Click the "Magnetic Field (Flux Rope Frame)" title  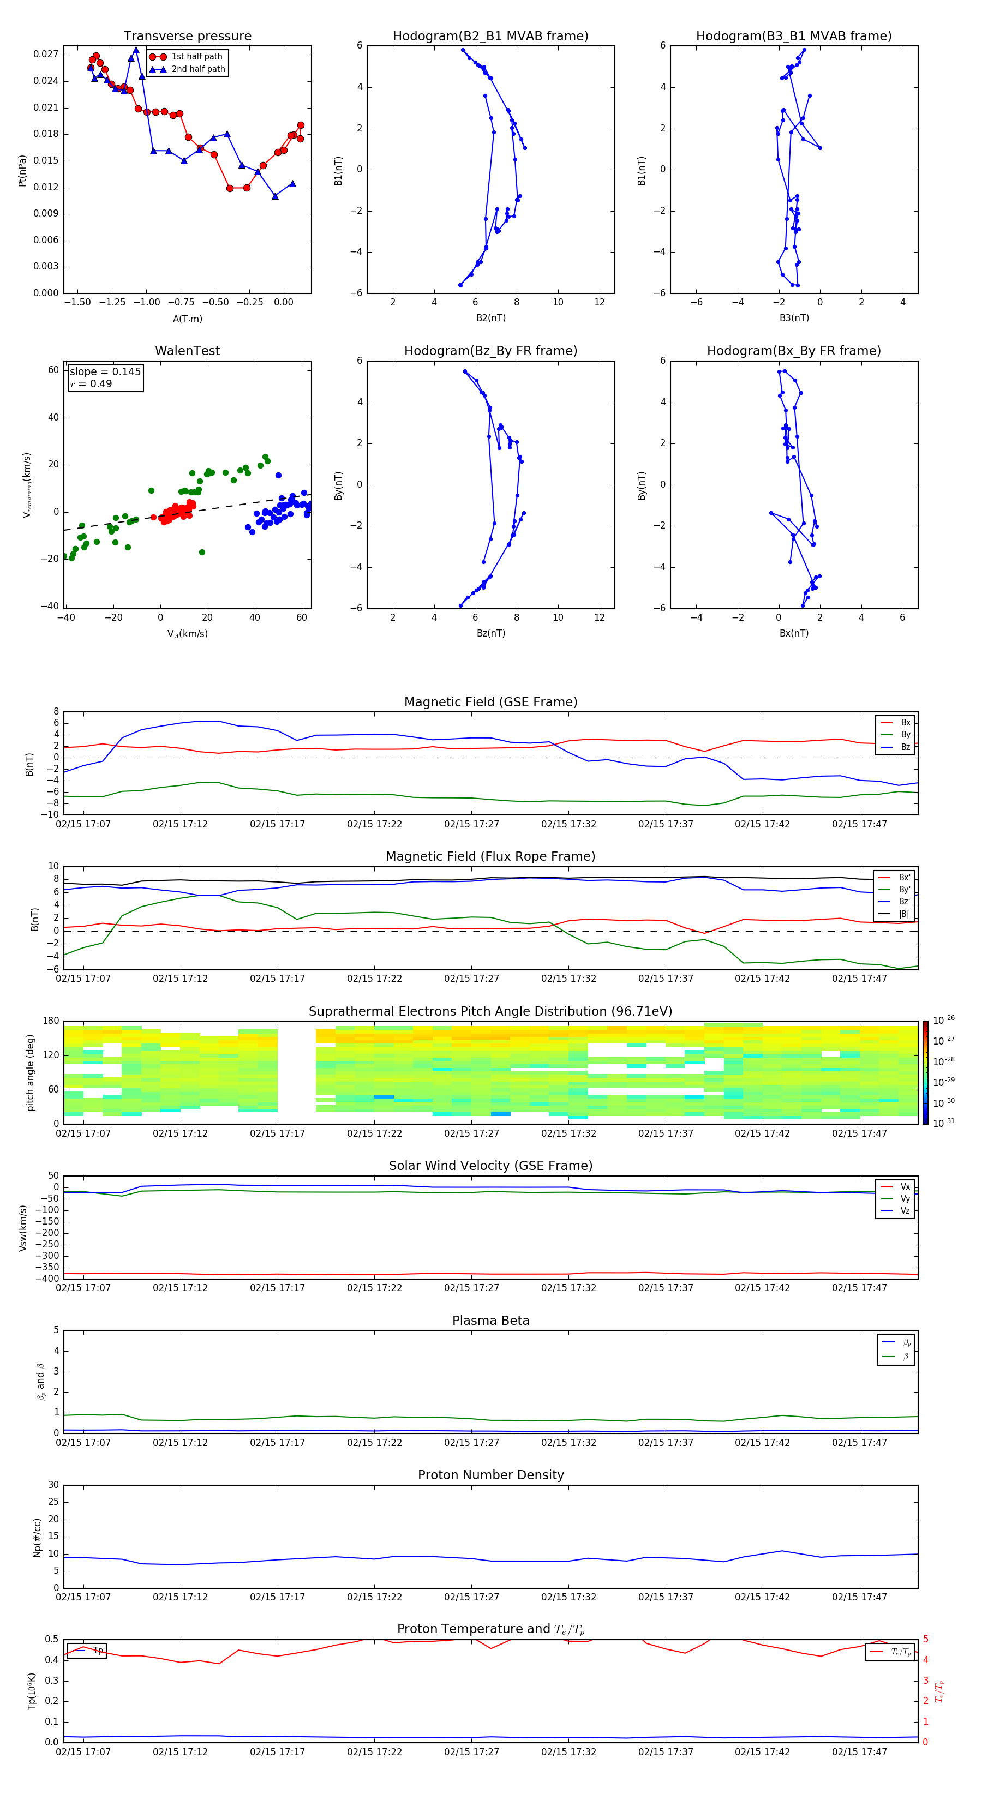click(490, 856)
